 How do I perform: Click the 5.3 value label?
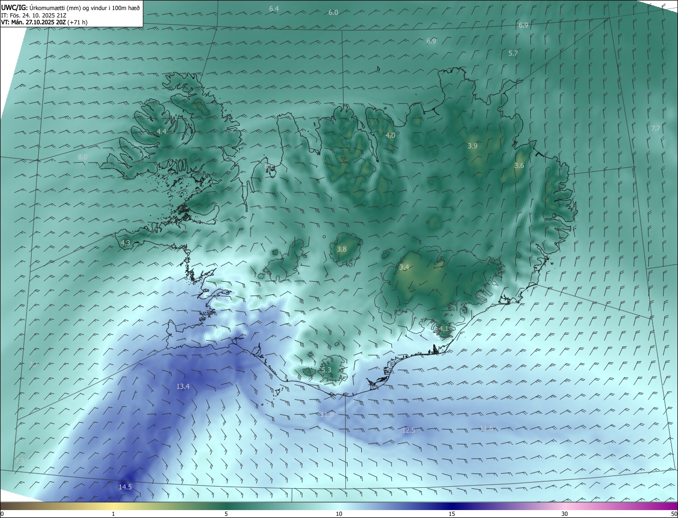click(x=326, y=370)
